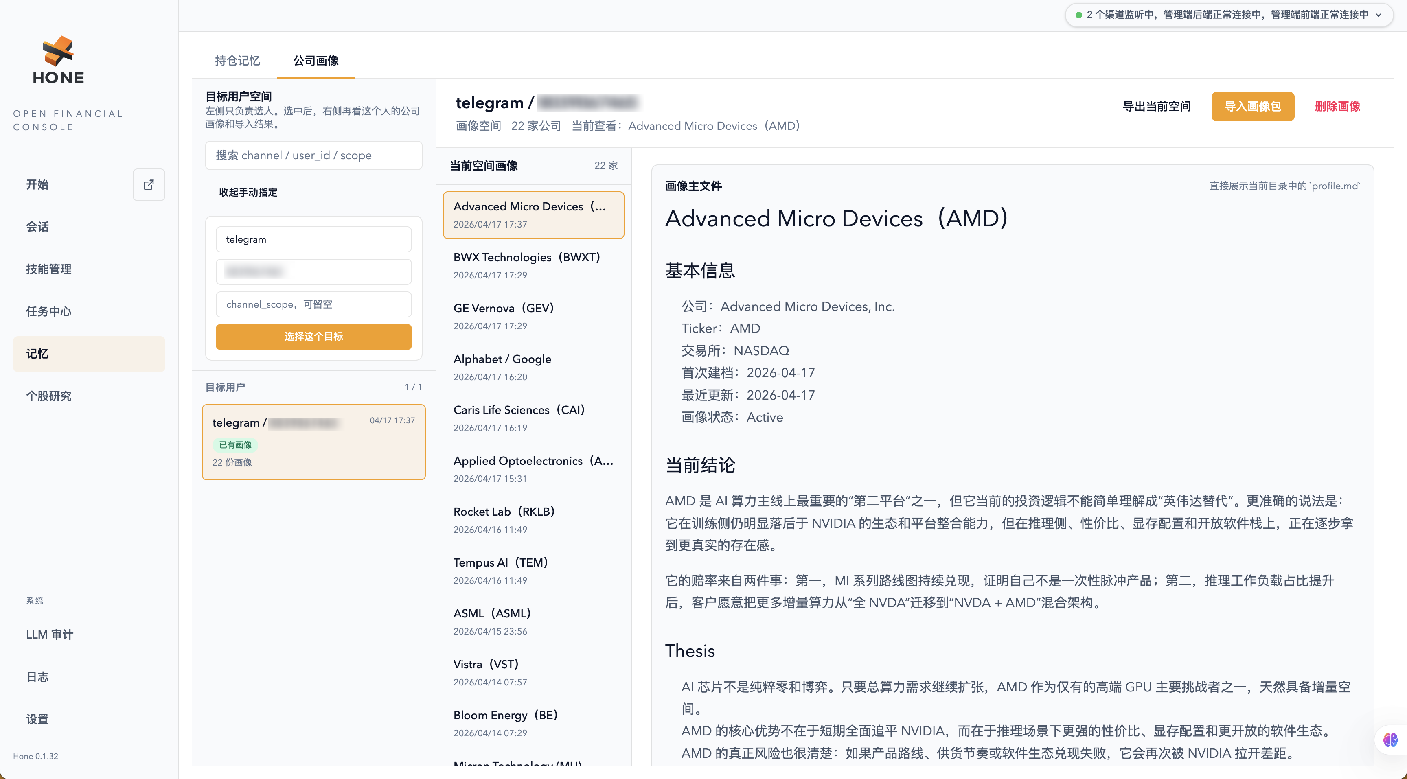Switch to the 公司画像 tab

(316, 60)
